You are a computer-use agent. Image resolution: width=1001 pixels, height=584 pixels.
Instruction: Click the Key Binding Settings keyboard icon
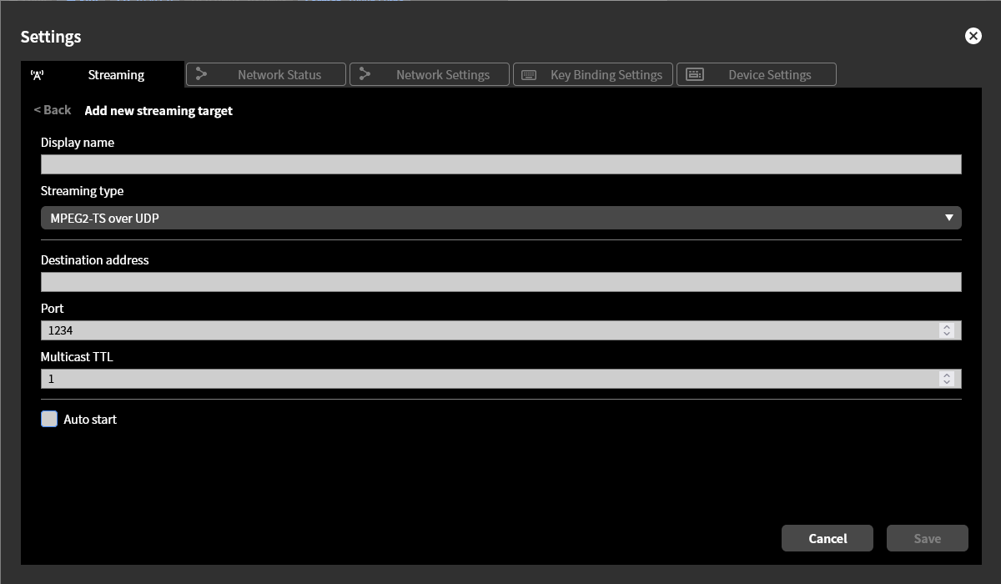coord(529,75)
